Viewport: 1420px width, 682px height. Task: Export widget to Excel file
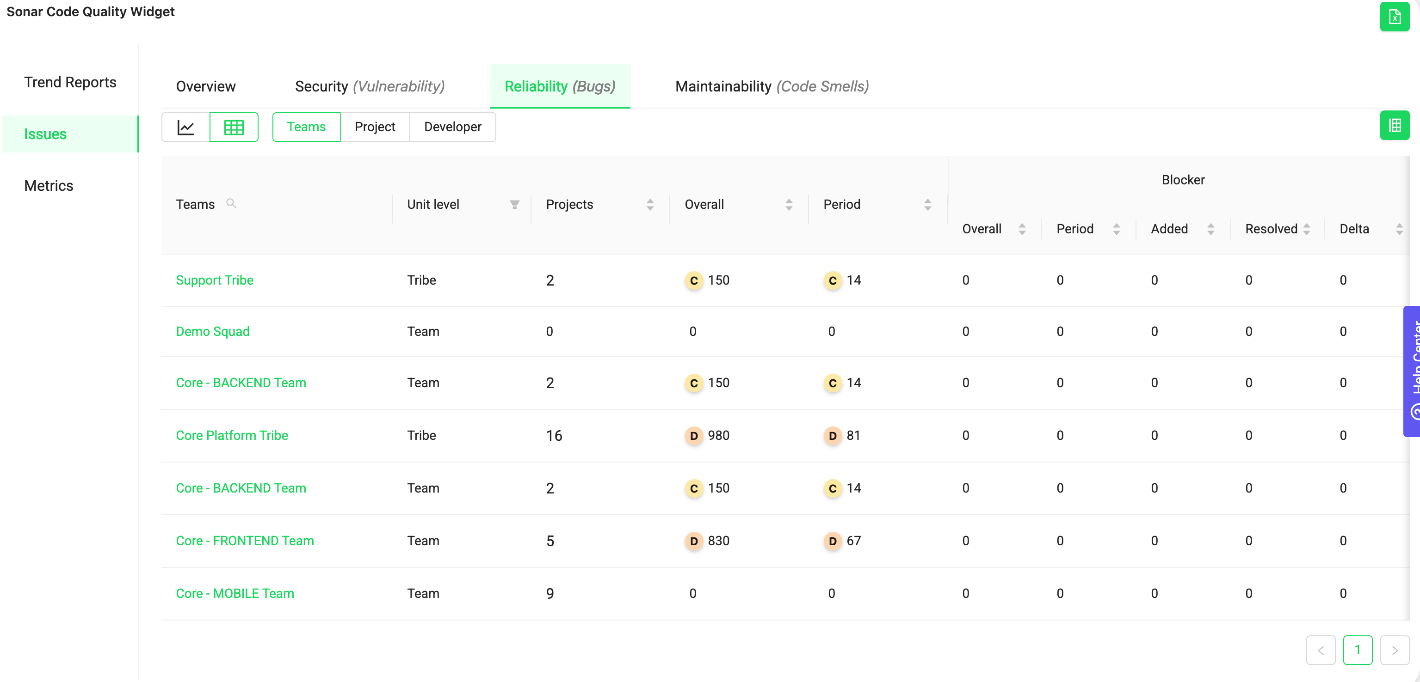tap(1394, 17)
